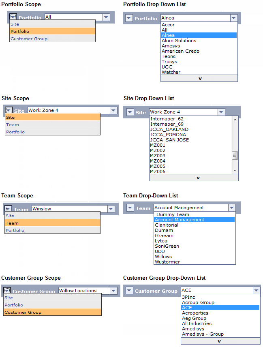Choose highlighted Site in Site Scope menu
The width and height of the screenshot is (263, 347).
(x=53, y=117)
